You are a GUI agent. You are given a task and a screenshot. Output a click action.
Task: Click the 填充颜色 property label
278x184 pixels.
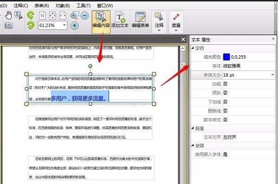pos(212,57)
